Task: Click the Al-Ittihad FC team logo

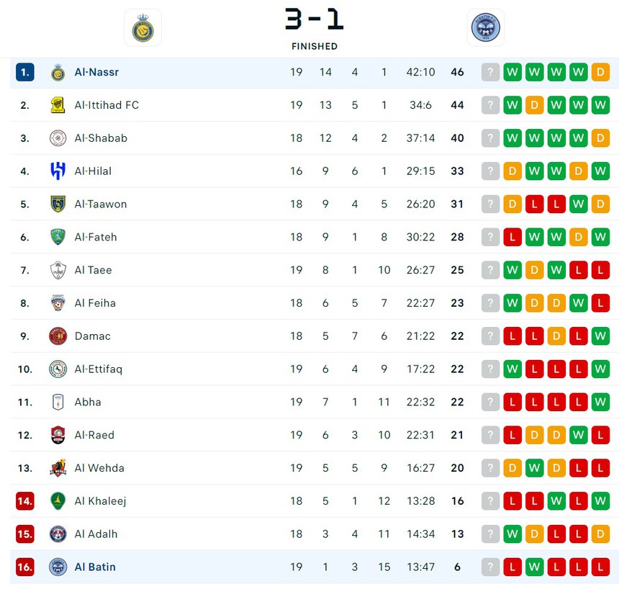Action: tap(58, 105)
